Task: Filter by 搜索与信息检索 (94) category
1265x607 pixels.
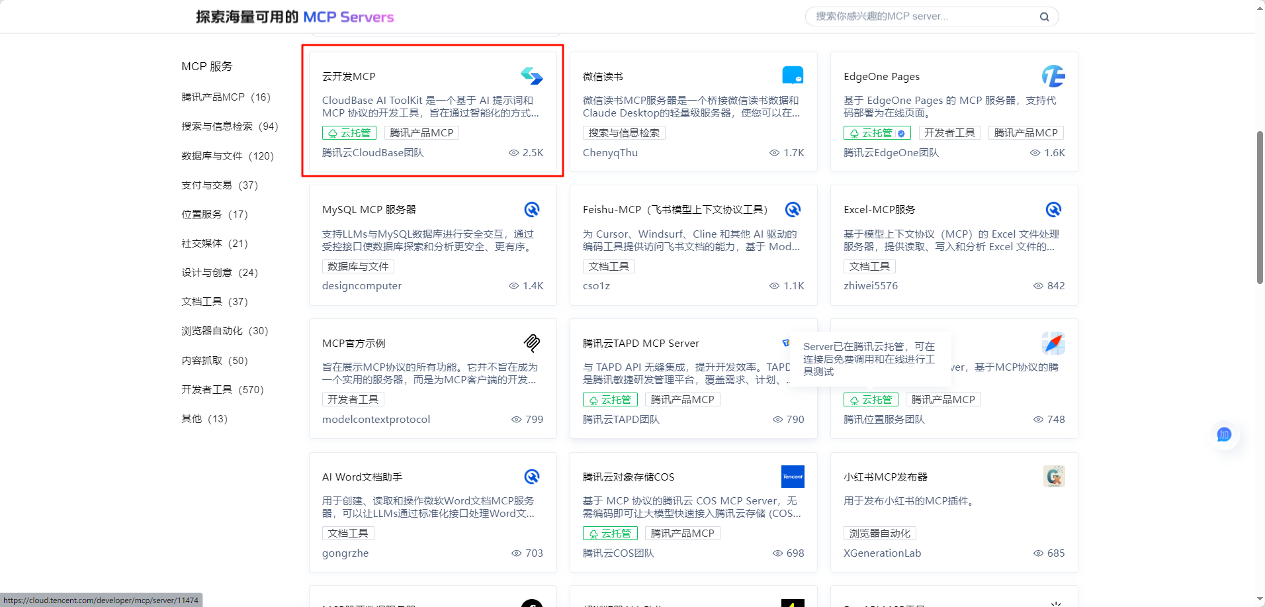Action: (x=230, y=126)
